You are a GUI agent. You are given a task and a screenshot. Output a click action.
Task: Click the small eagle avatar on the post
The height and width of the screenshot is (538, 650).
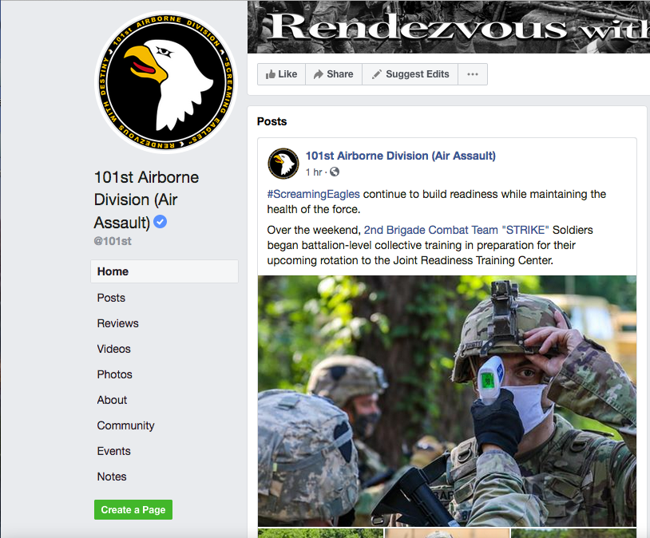(283, 164)
